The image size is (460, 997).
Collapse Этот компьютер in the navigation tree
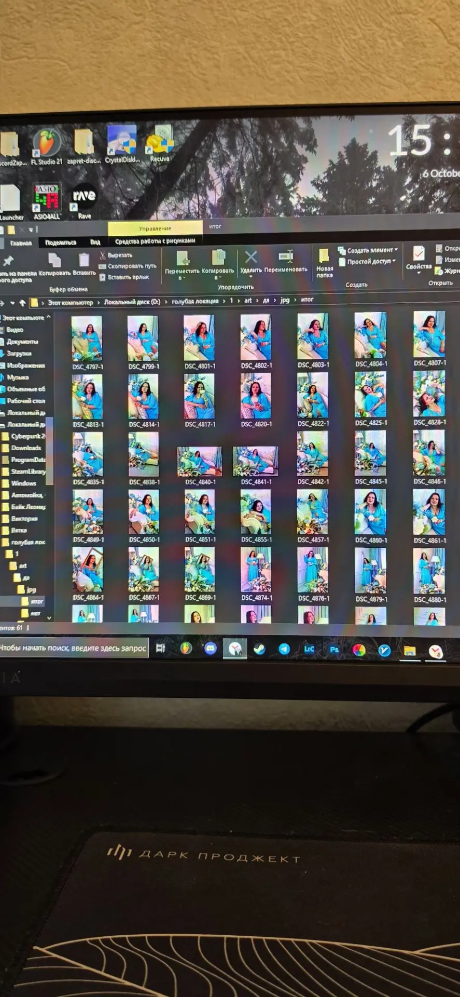coord(49,317)
